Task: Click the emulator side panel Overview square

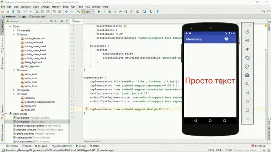Action: 247,110
